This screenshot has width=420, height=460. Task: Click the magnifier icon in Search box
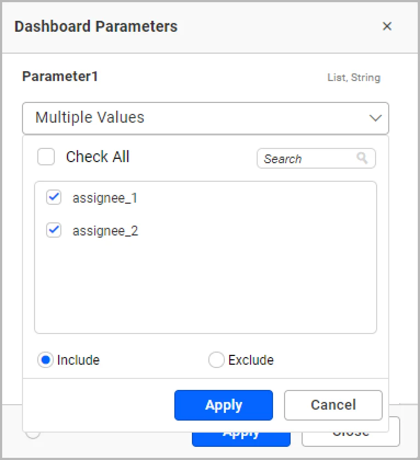coord(362,158)
